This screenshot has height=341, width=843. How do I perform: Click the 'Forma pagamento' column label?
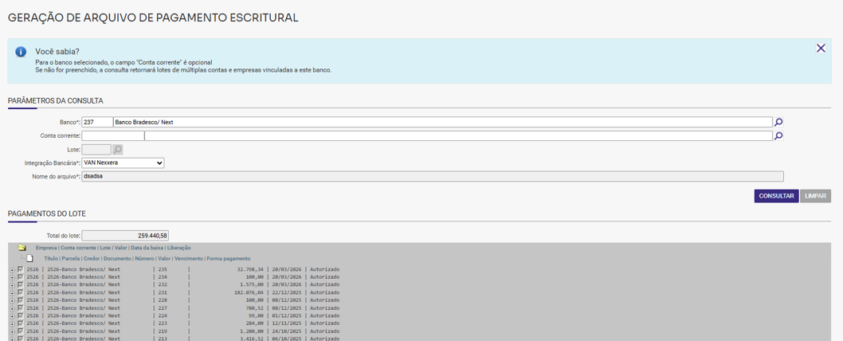click(229, 259)
